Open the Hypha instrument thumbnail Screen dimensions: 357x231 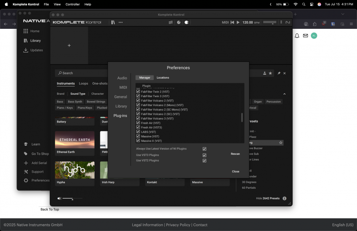click(x=75, y=170)
